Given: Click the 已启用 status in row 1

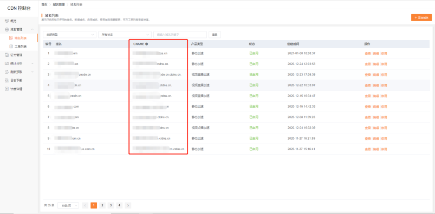Looking at the screenshot, I should point(254,53).
